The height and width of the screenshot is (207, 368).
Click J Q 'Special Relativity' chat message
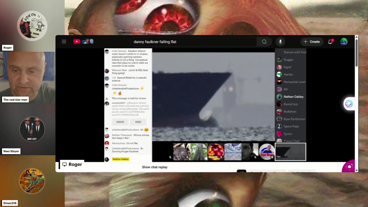coord(129,79)
